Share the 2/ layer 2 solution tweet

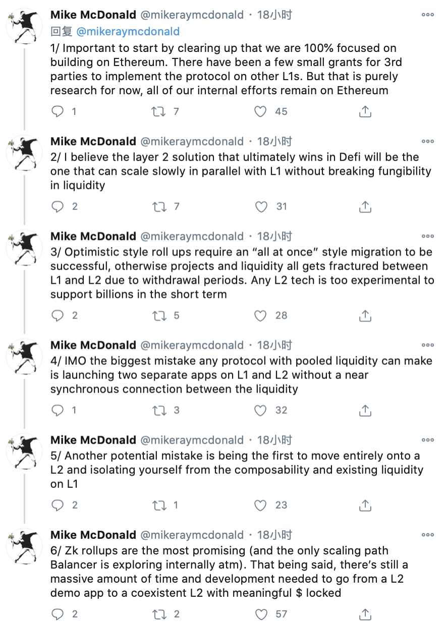365,207
